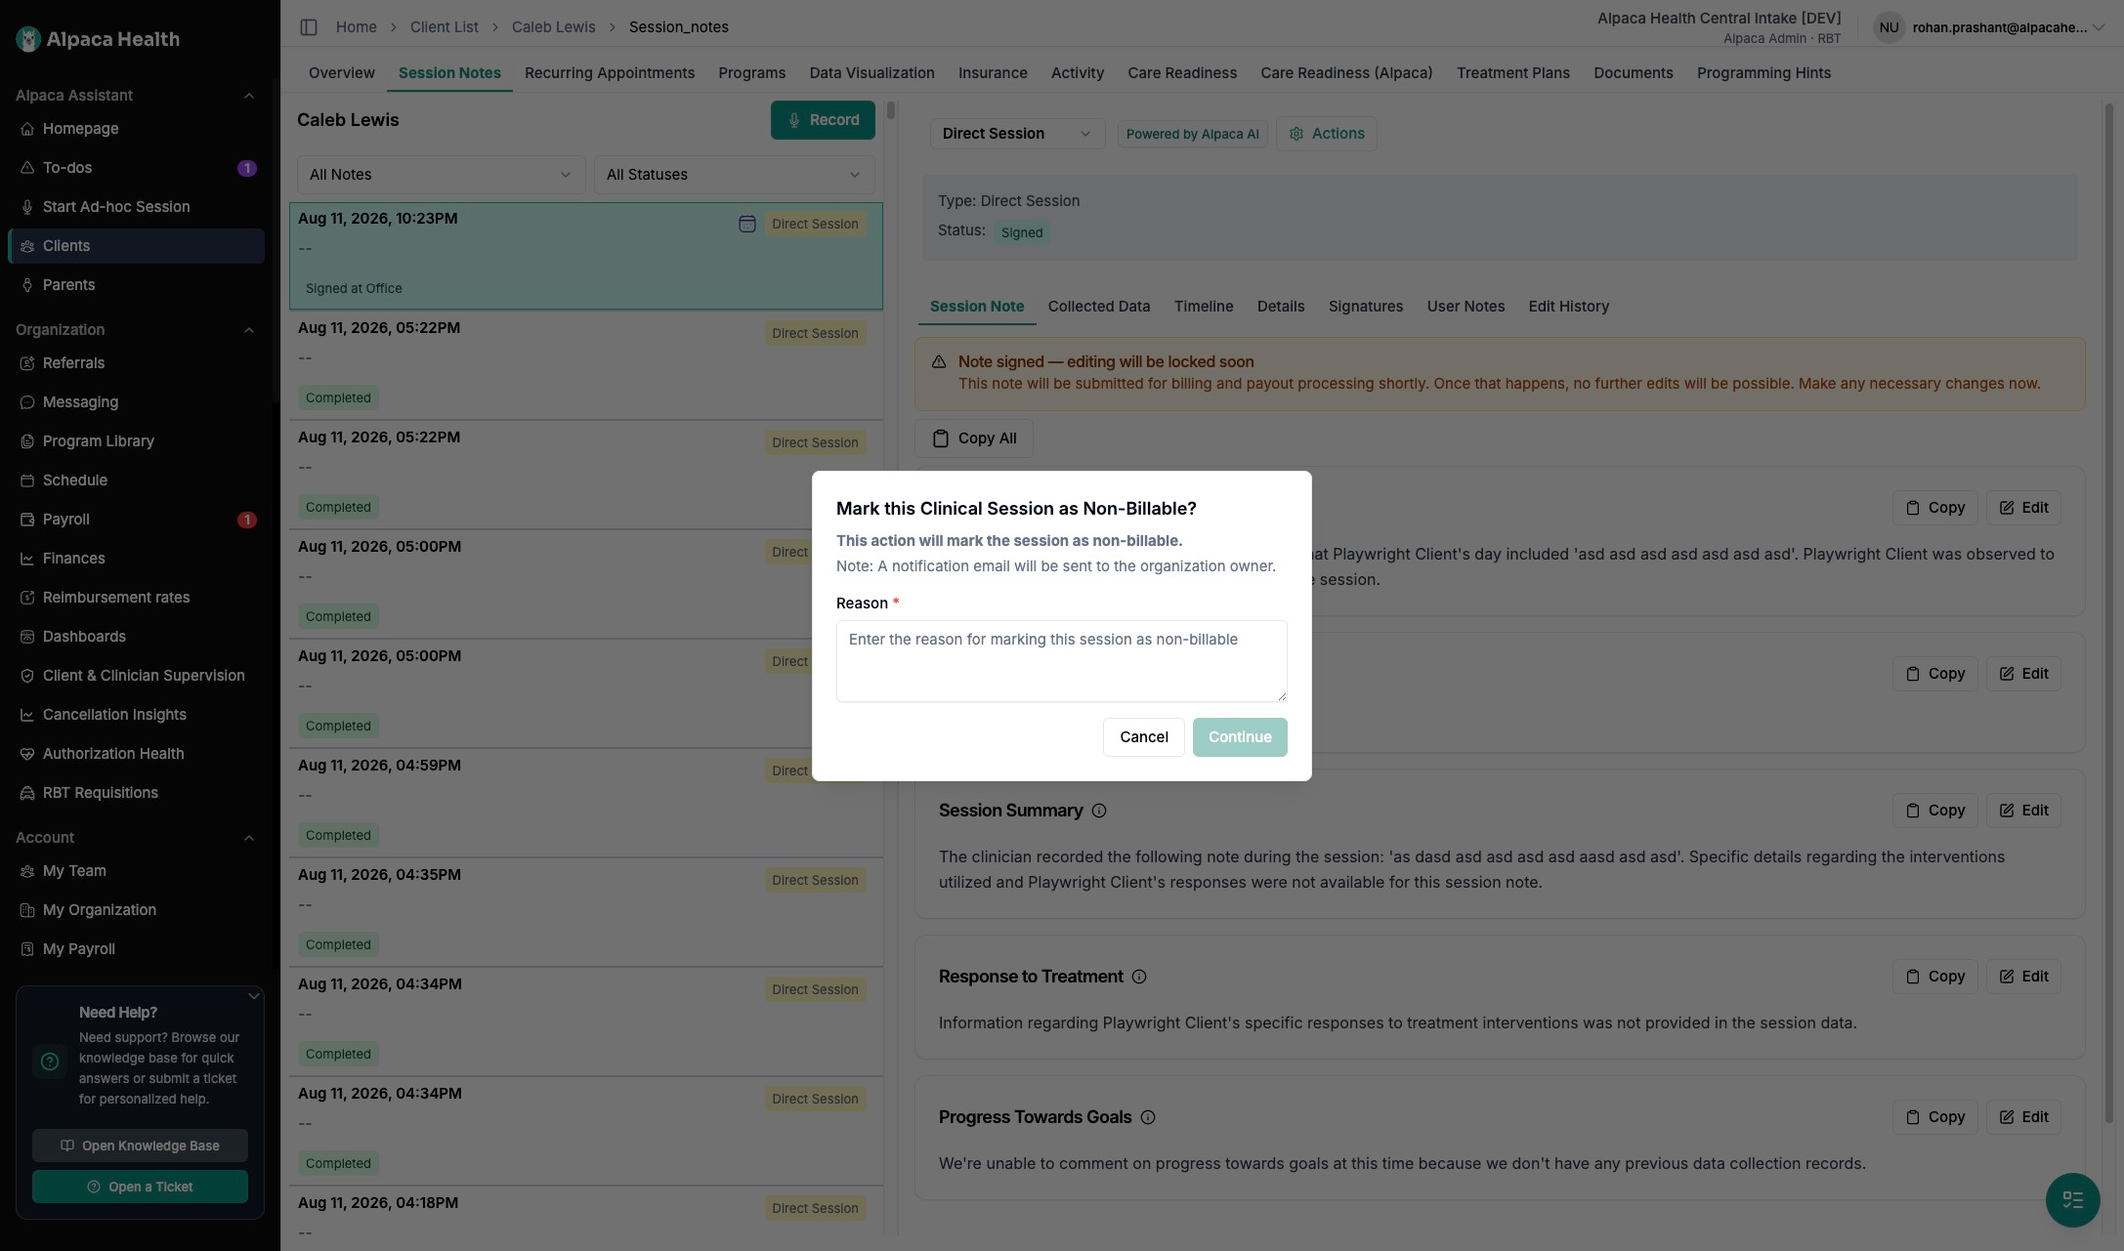Switch to Treatment Plans tab

(x=1512, y=73)
